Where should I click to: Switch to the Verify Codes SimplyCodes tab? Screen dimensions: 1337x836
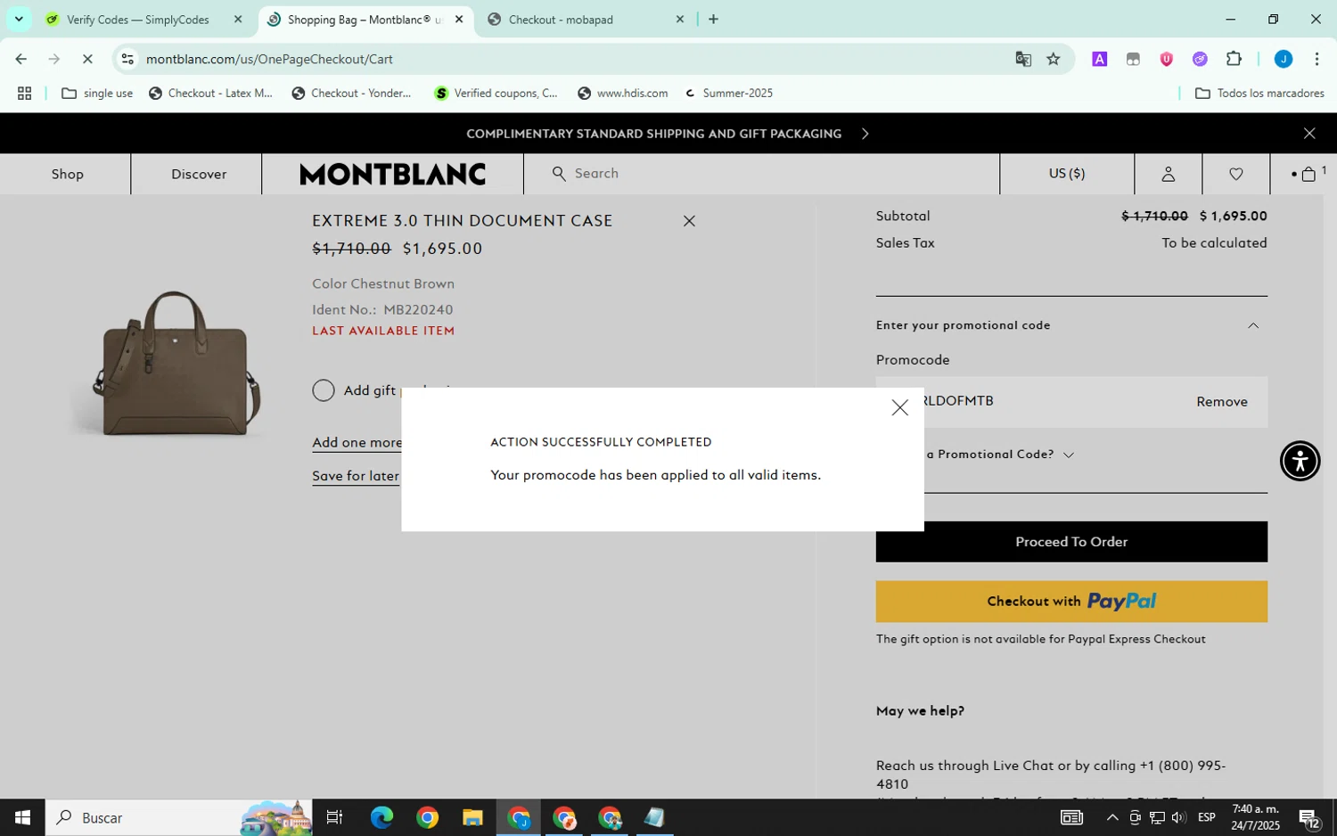pos(138,20)
